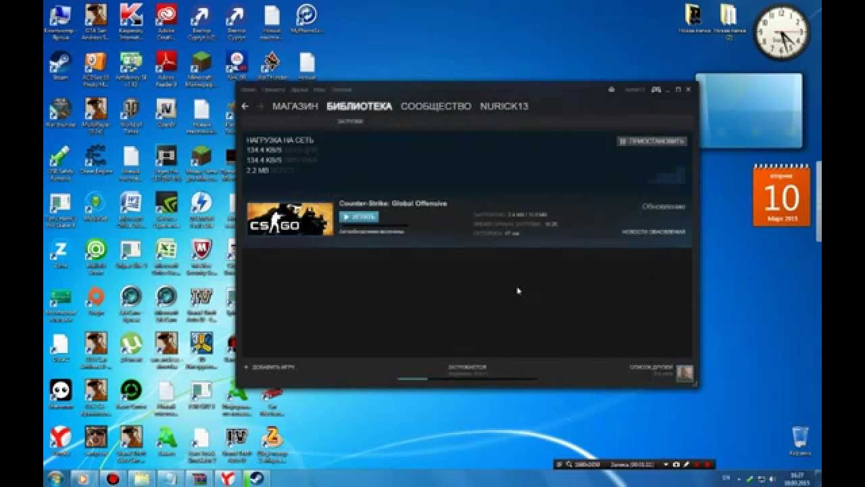Open the War Thunder desktop icon

[x=60, y=114]
